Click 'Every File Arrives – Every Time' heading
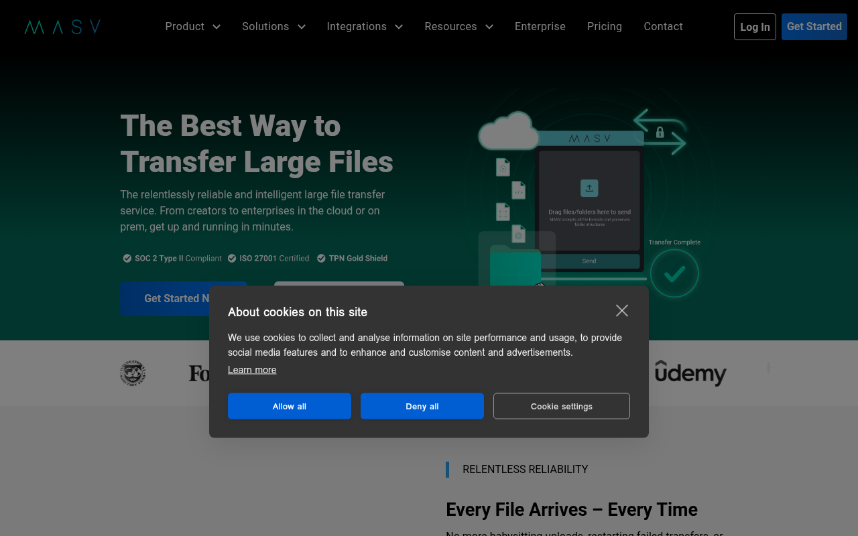The height and width of the screenshot is (536, 858). 572,510
